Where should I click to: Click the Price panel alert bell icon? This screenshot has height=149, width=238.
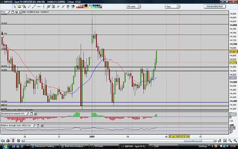[20, 12]
